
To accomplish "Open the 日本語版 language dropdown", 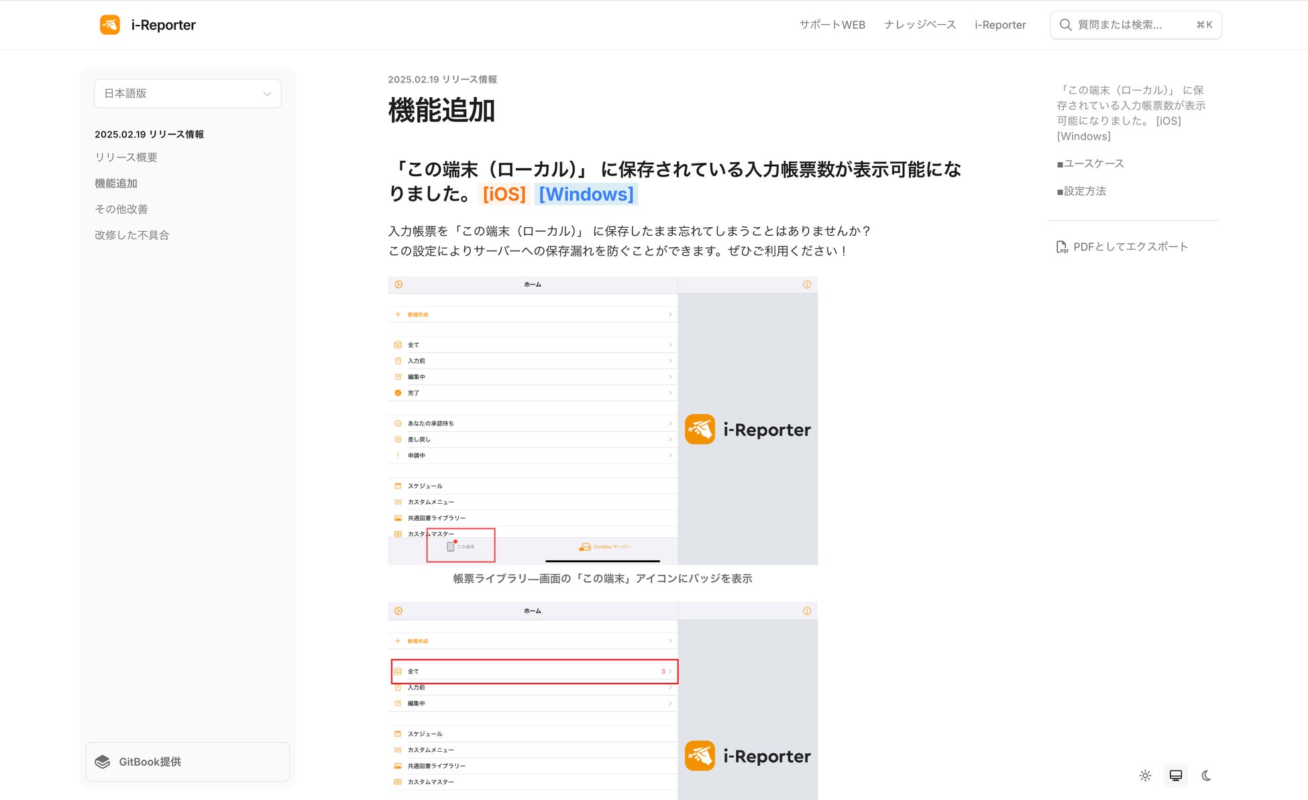I will tap(187, 93).
